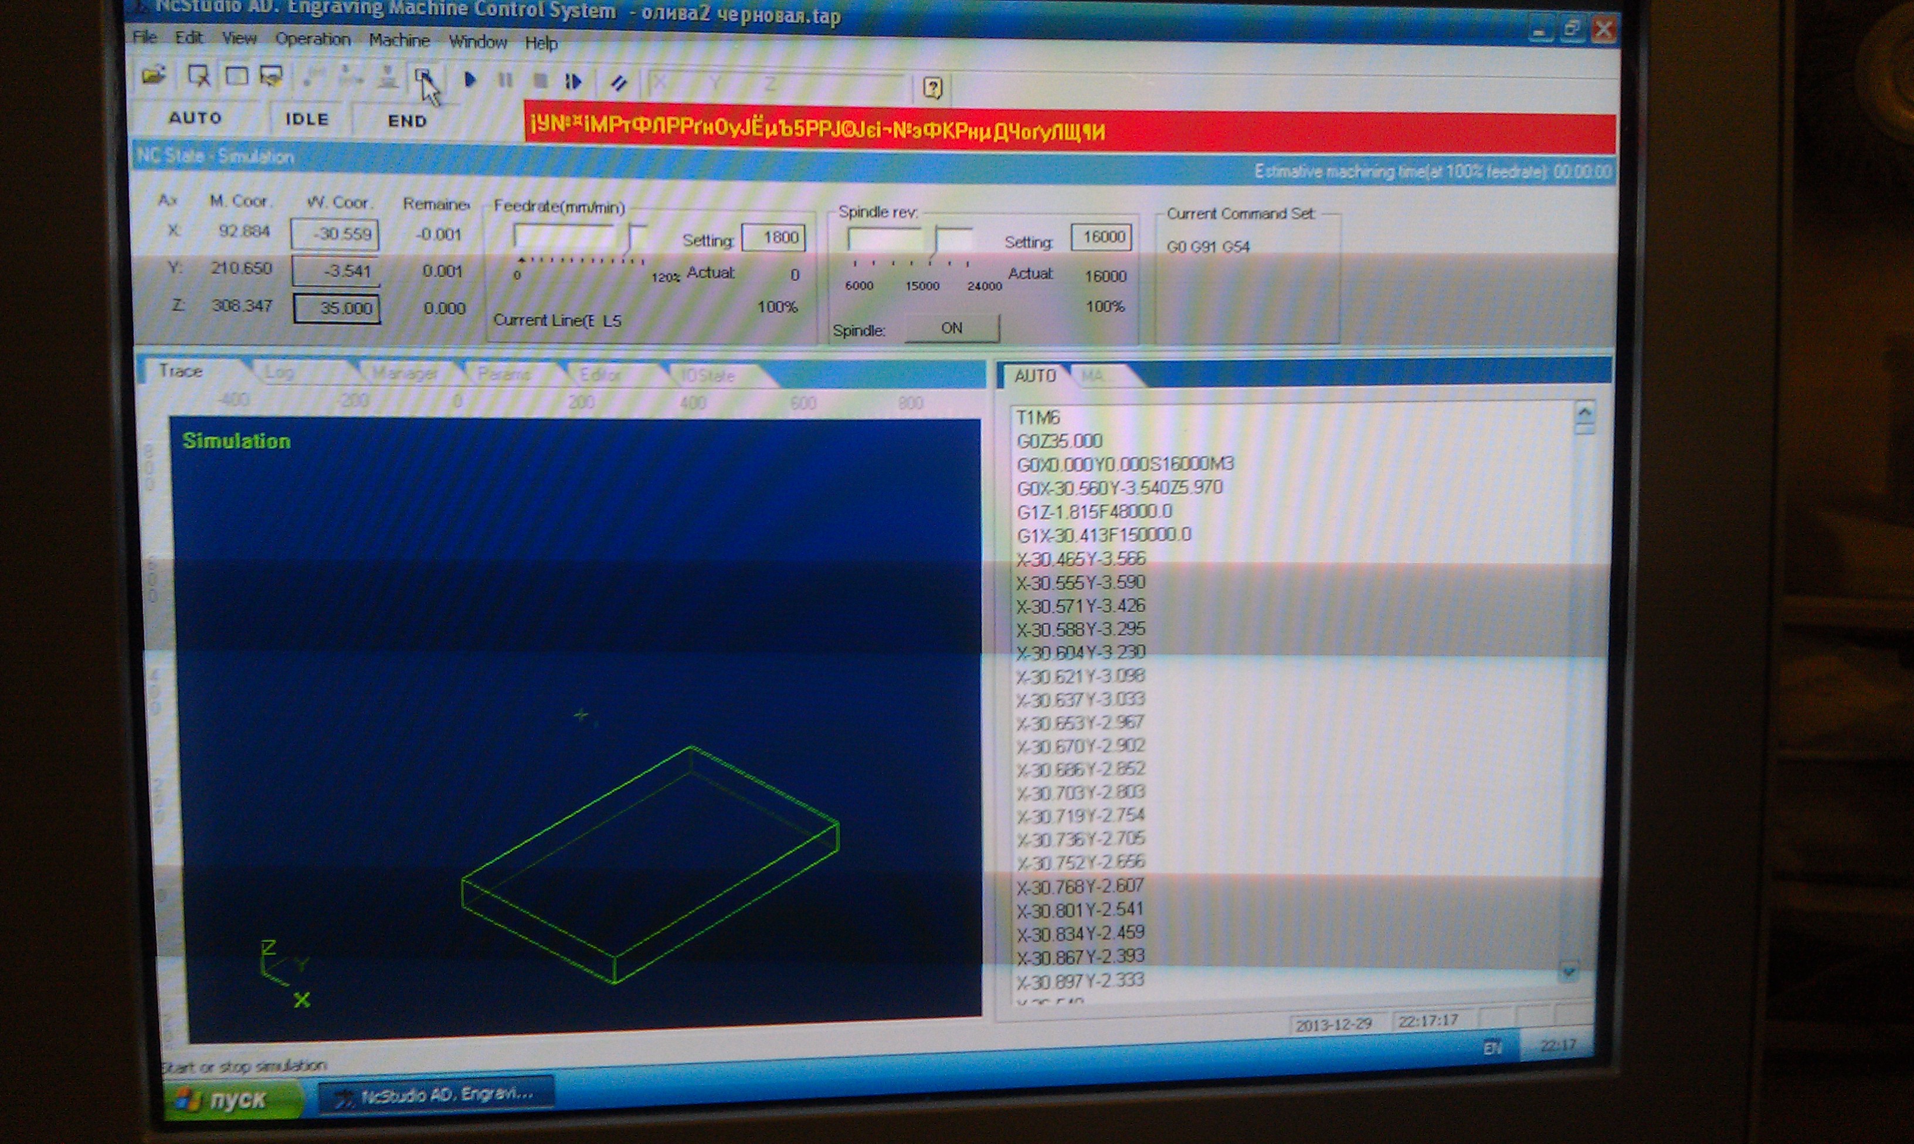The width and height of the screenshot is (1914, 1144).
Task: Click the reset double-slash toolbar icon
Action: point(619,83)
